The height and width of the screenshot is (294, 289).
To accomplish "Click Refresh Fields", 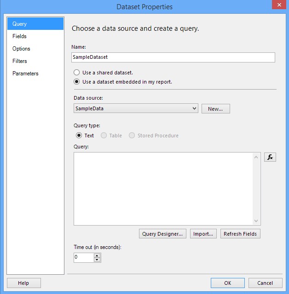I will (240, 234).
